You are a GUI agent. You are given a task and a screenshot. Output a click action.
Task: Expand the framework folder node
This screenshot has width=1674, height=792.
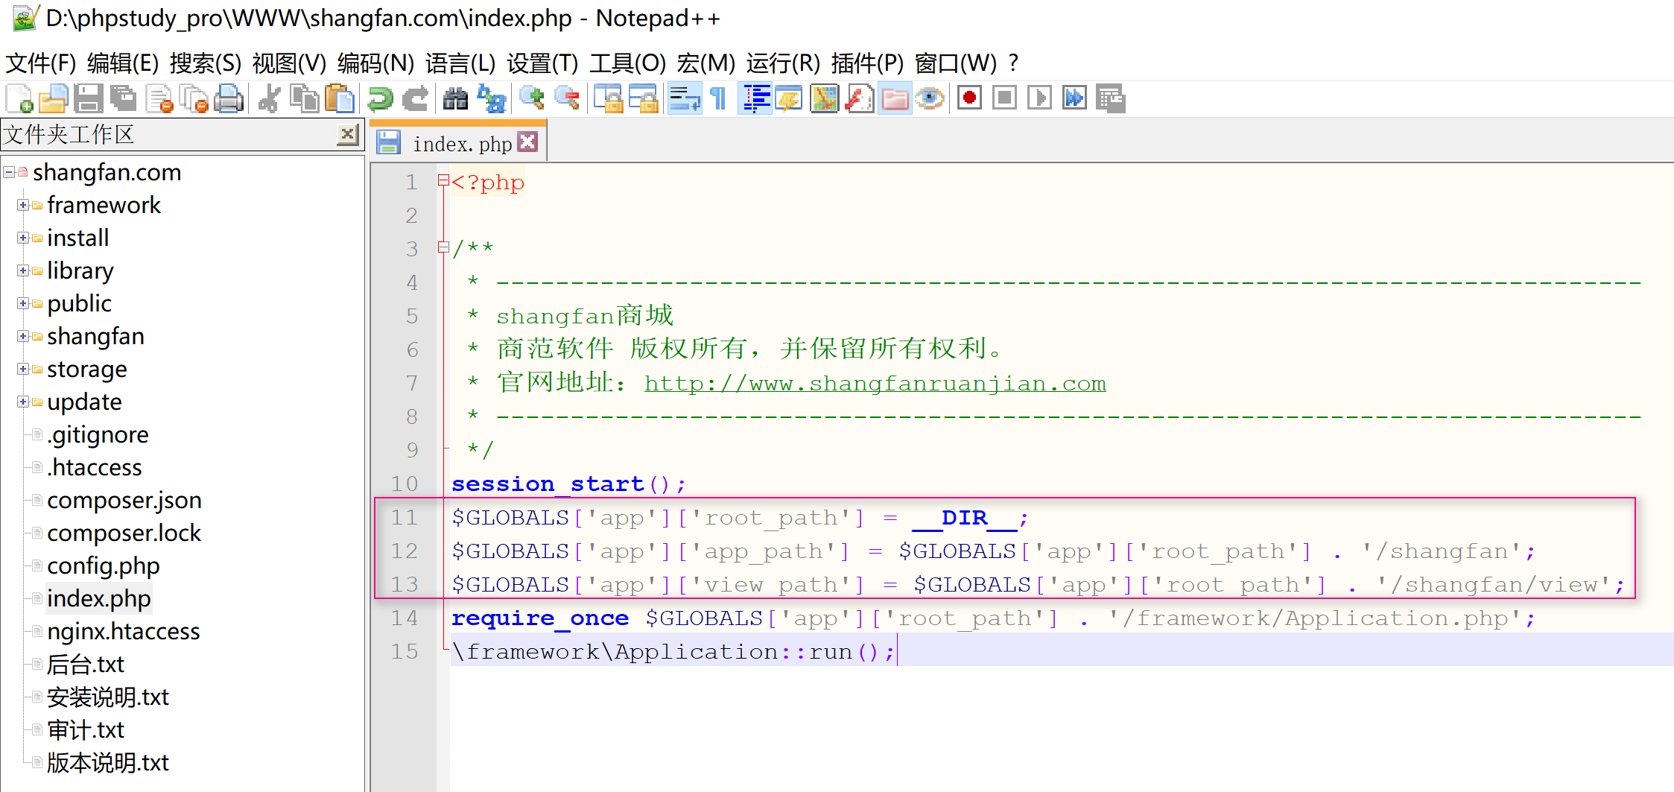tap(23, 205)
